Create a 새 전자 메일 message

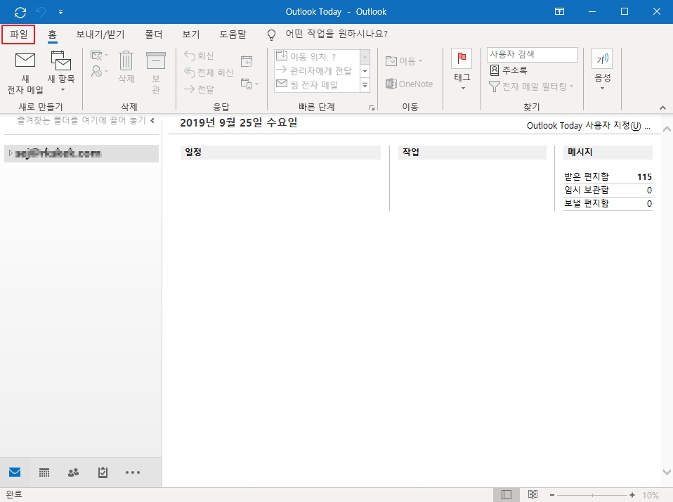coord(25,73)
